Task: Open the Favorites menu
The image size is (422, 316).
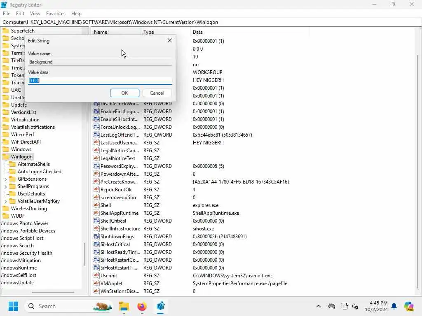Action: 56,14
